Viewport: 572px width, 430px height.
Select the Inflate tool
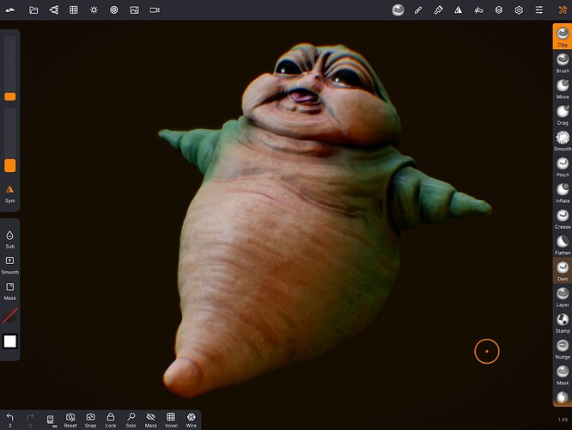click(x=563, y=193)
